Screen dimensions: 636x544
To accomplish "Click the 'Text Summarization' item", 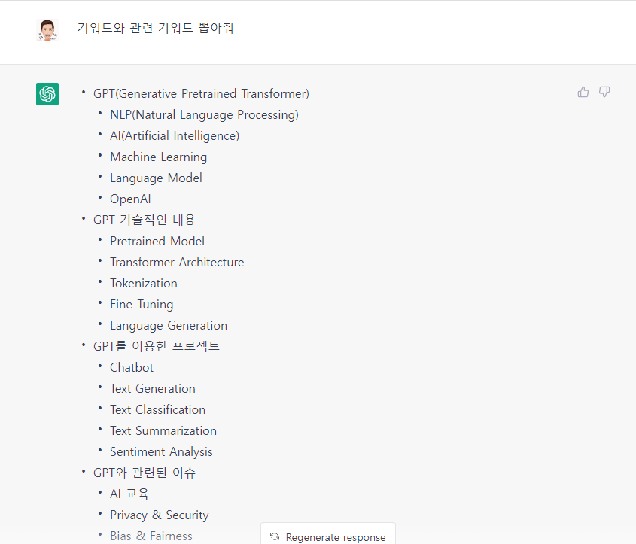I will [x=163, y=431].
